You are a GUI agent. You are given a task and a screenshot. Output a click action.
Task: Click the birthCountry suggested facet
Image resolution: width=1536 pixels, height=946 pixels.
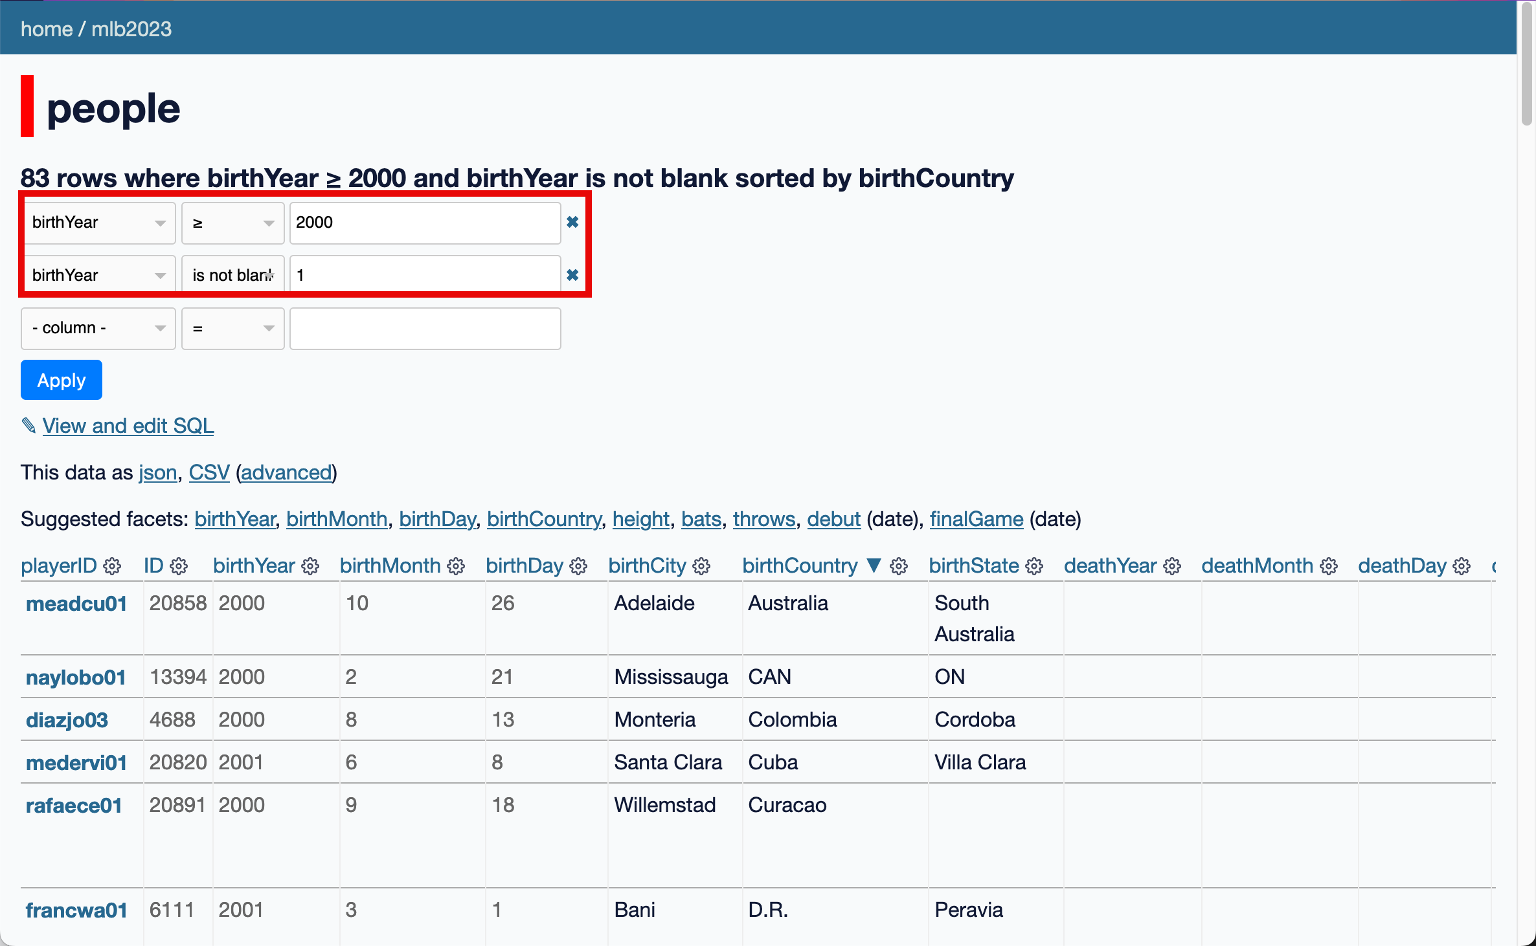(x=543, y=519)
